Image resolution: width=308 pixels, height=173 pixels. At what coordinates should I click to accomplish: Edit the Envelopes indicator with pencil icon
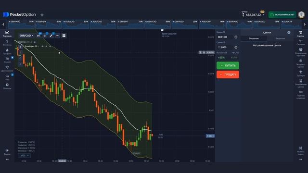click(x=46, y=46)
